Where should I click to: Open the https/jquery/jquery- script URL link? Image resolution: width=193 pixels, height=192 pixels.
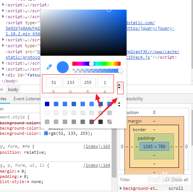click(x=150, y=28)
